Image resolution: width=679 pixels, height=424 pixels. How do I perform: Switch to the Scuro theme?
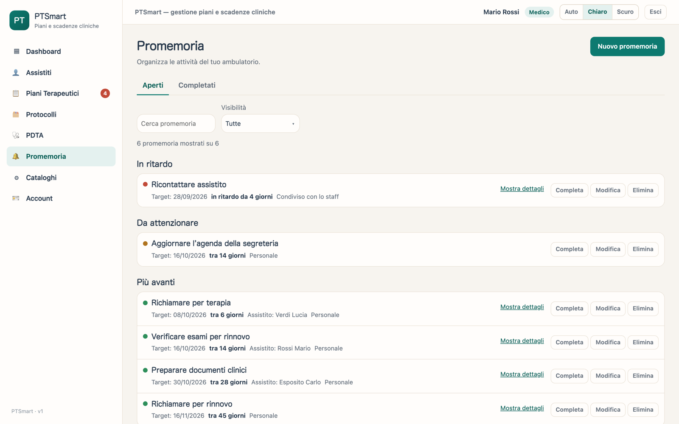tap(625, 12)
